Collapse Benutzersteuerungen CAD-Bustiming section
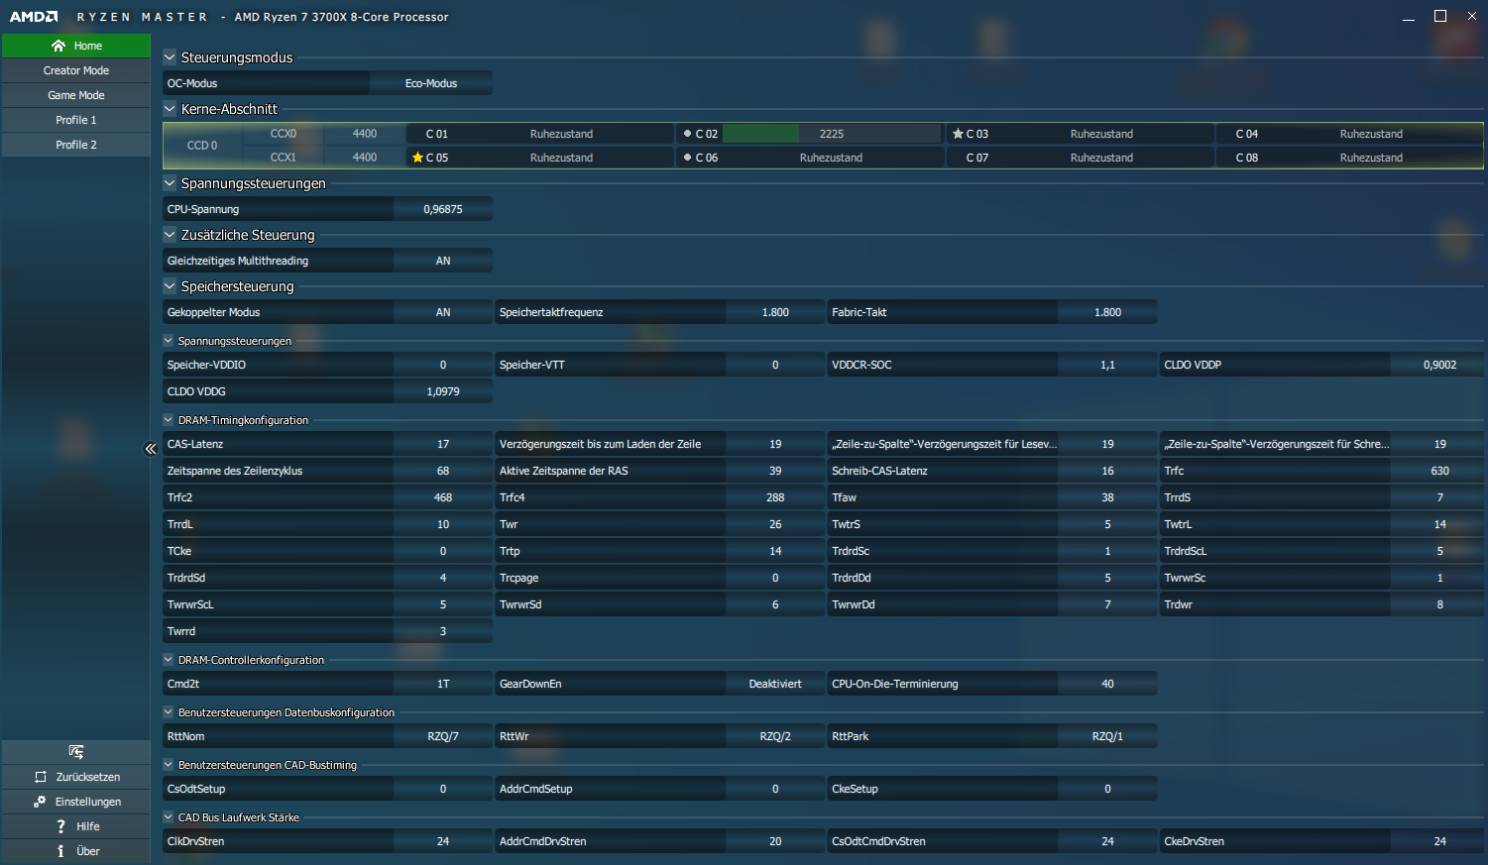This screenshot has width=1488, height=865. [169, 765]
